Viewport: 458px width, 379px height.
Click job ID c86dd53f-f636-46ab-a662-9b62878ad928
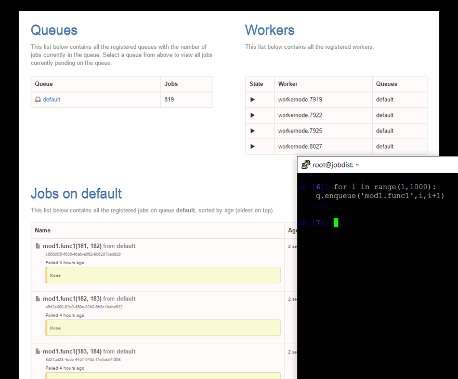pos(83,254)
